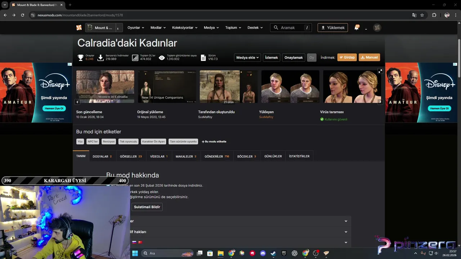Viewport: 461px width, 259px height.
Task: Open the Mount & Blade game selector
Action: [x=104, y=28]
